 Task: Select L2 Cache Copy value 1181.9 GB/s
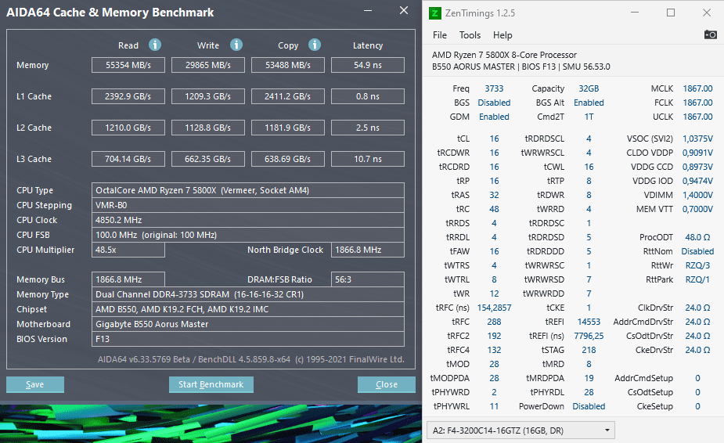coord(288,128)
